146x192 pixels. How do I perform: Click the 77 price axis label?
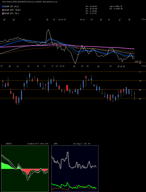140,72
